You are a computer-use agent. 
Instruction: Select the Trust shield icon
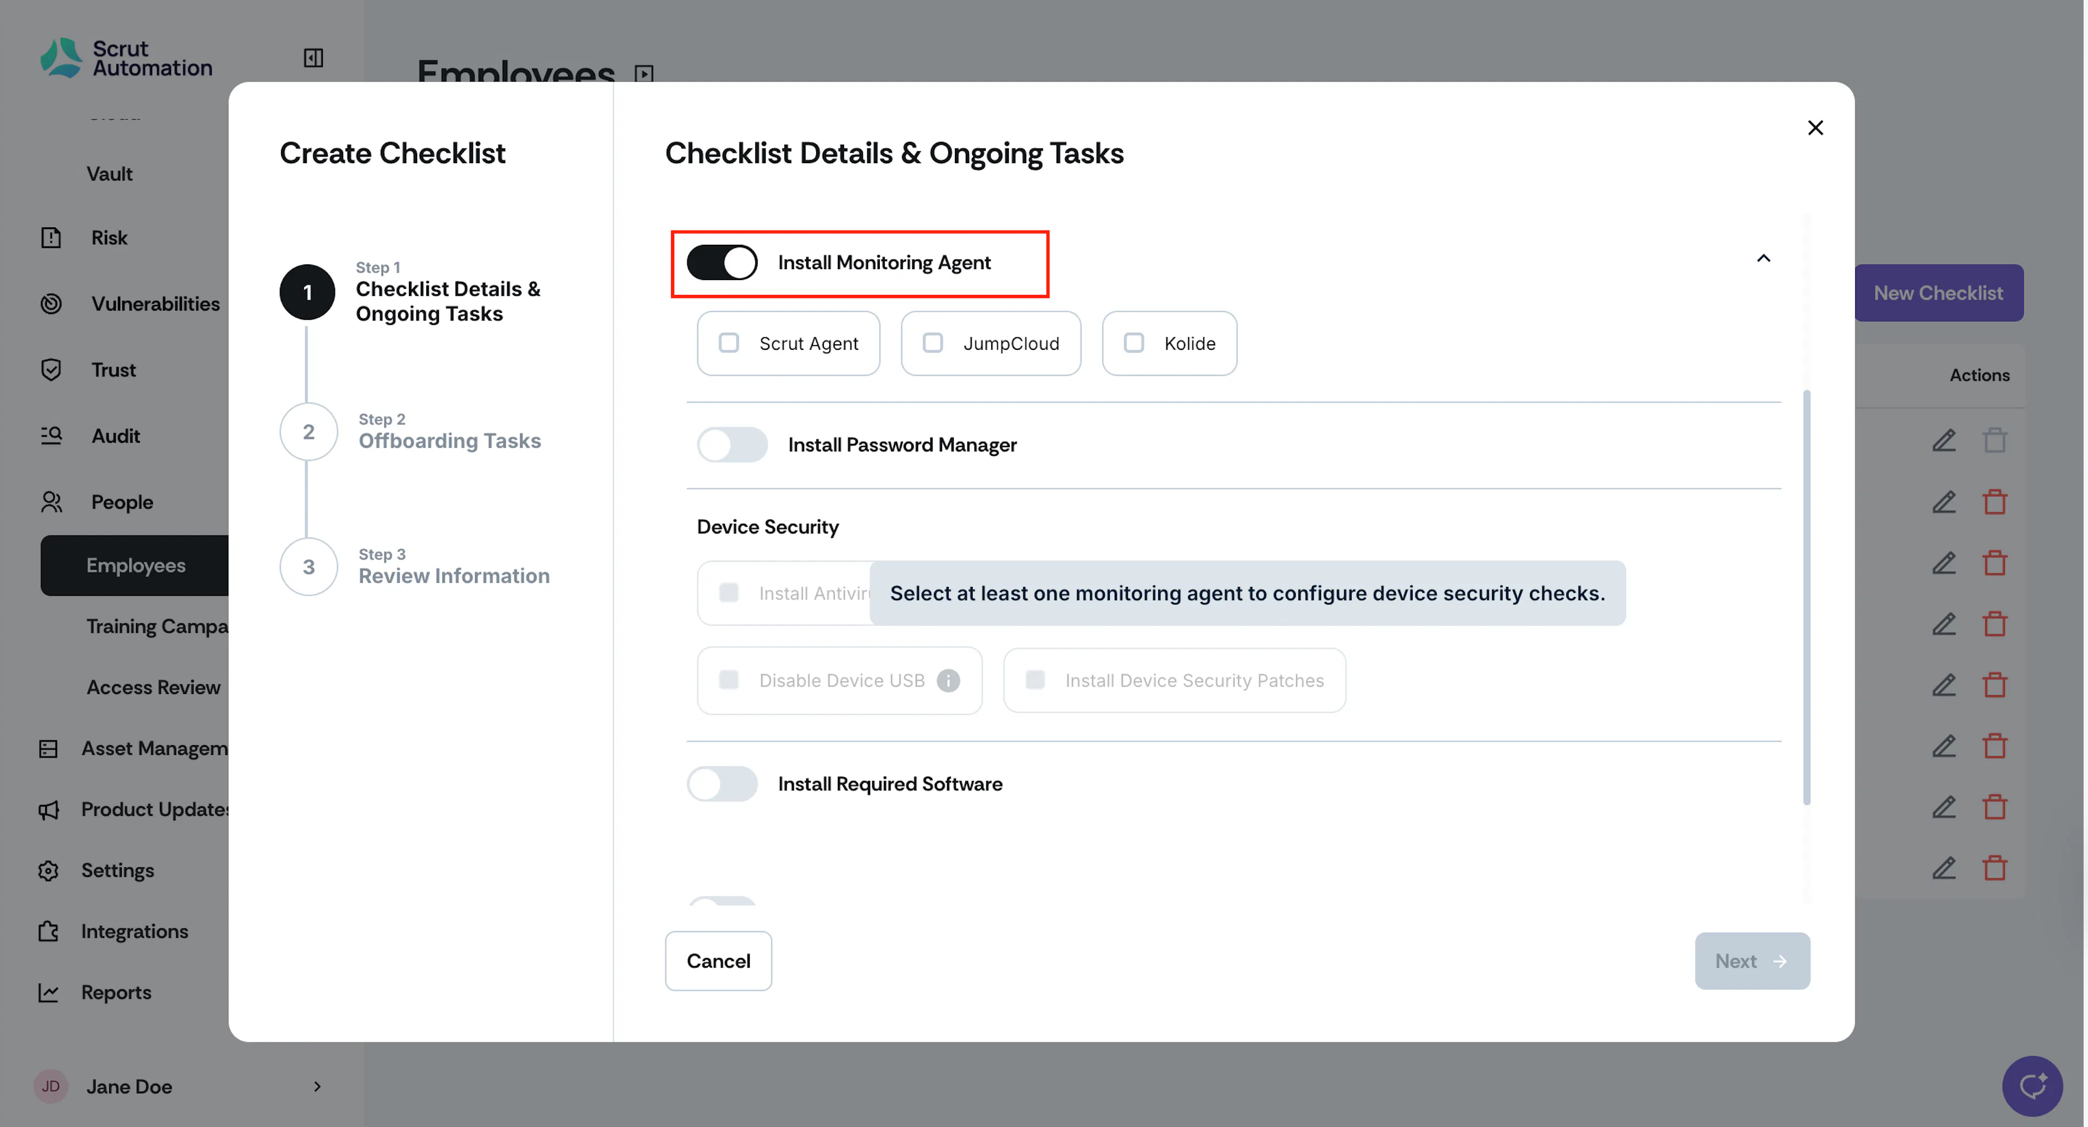[51, 370]
